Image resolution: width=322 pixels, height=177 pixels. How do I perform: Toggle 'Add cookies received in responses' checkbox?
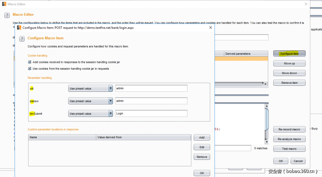click(30, 62)
